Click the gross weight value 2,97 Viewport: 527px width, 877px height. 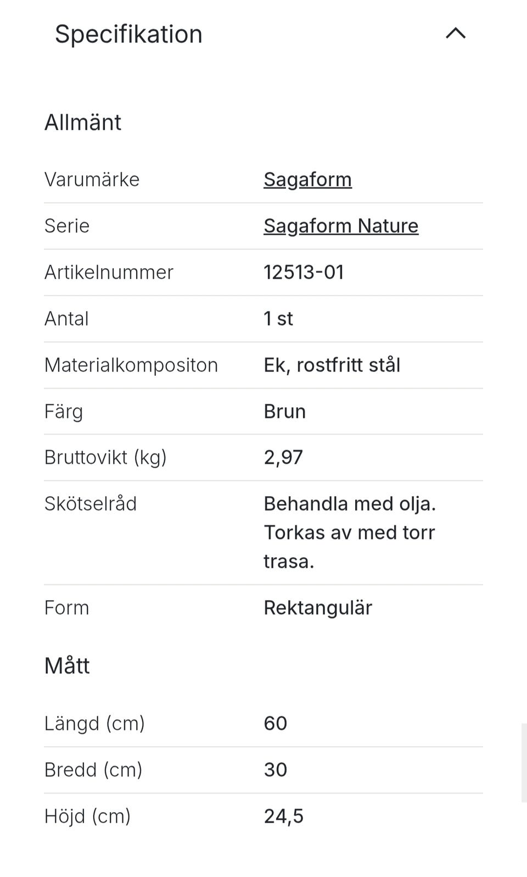click(x=283, y=458)
